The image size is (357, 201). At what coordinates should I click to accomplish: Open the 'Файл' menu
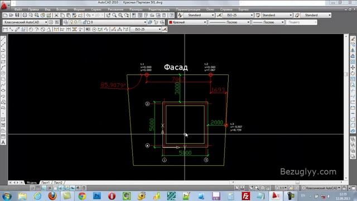tap(18, 9)
